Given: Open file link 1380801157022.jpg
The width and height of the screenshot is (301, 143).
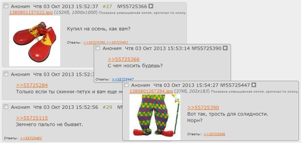Looking at the screenshot, I should tap(31, 13).
